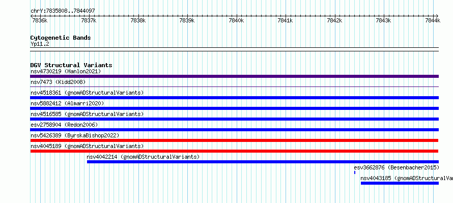Select the blue bar under nsv4516585
Image resolution: width=453 pixels, height=203 pixels.
coord(234,119)
